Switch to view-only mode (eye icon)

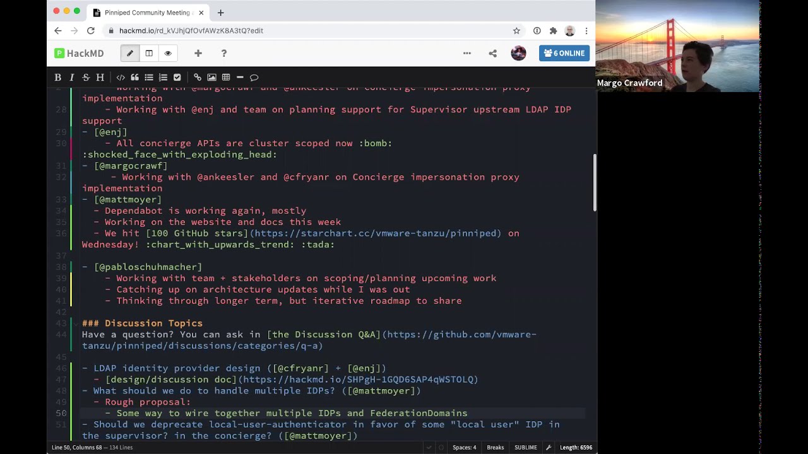coord(168,54)
